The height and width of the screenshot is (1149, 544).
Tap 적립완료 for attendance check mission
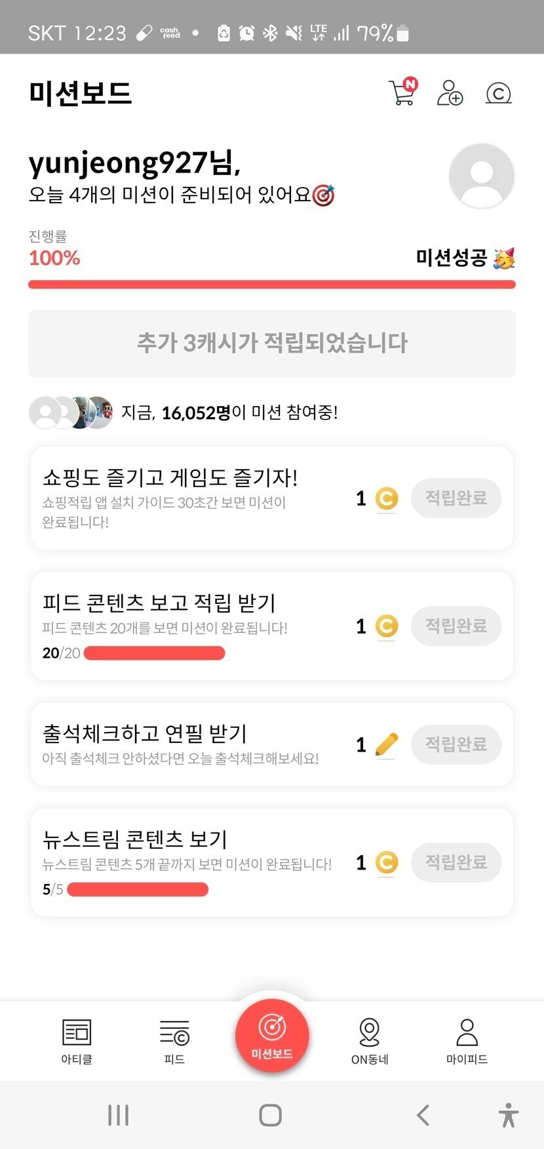(456, 744)
